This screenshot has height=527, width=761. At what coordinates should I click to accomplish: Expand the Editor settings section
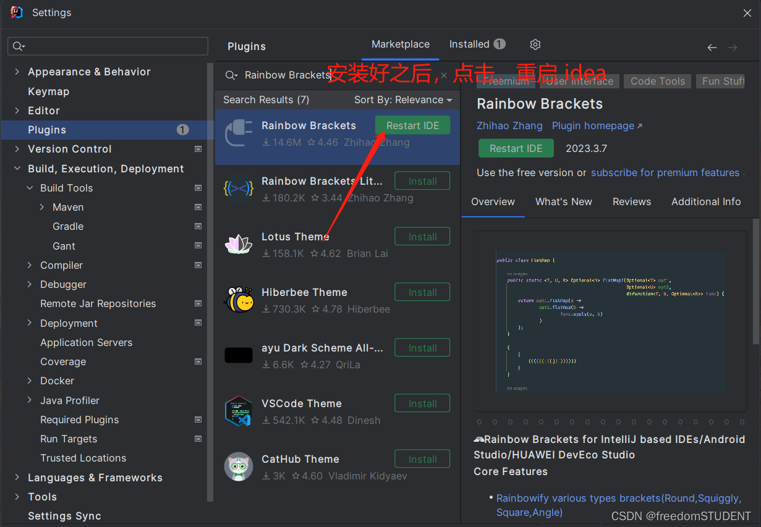point(17,111)
